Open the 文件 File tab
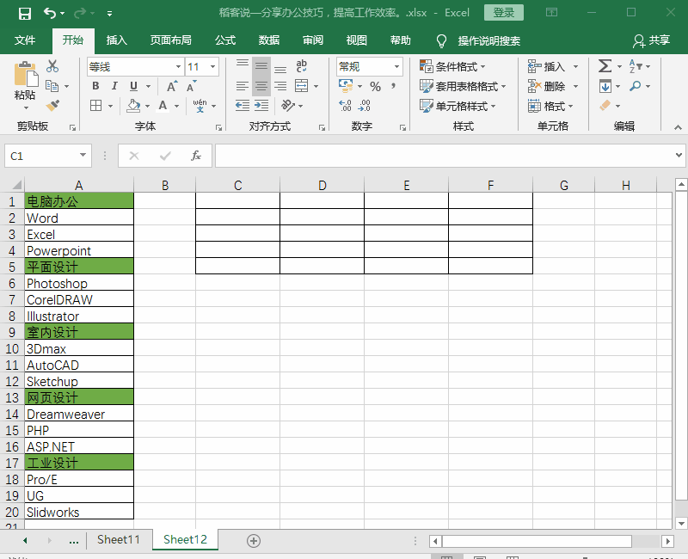Viewport: 688px width, 559px height. point(25,40)
